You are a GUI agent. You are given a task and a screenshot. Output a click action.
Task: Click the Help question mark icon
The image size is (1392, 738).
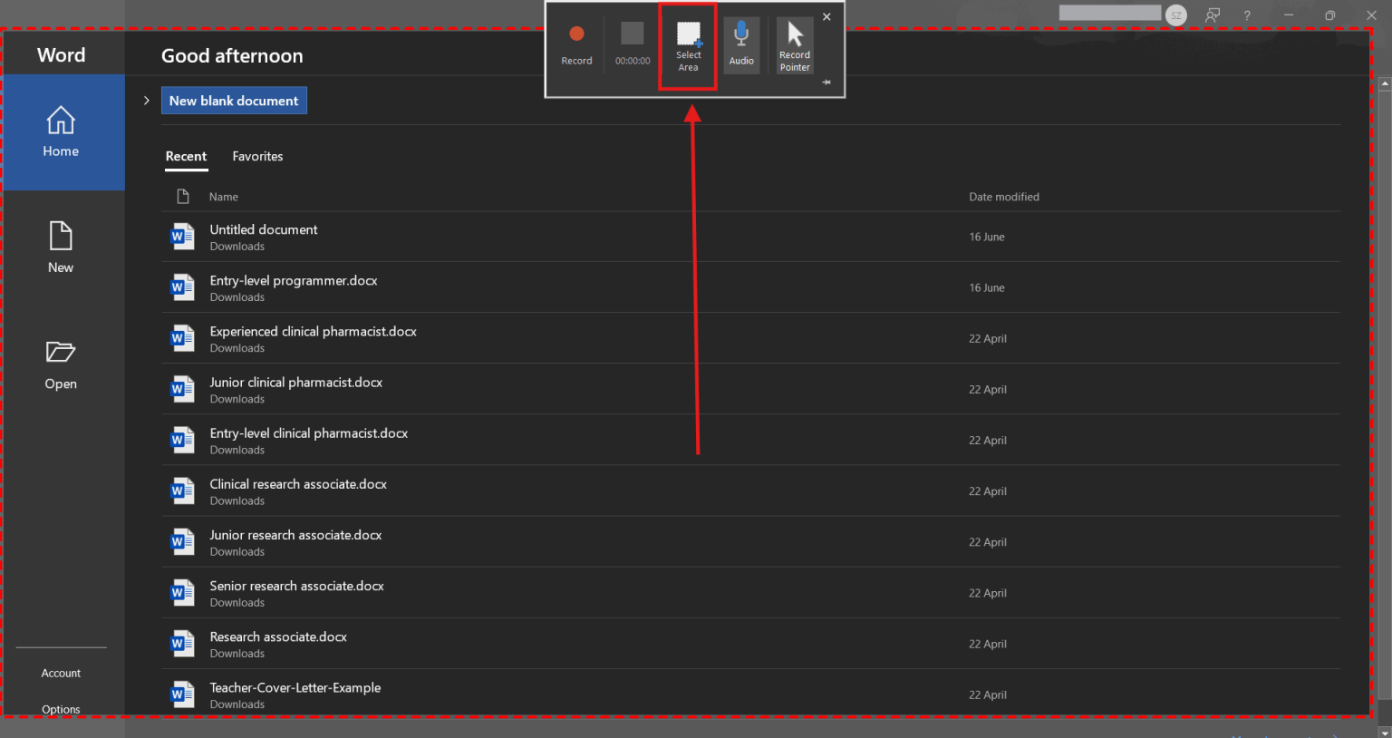point(1246,15)
